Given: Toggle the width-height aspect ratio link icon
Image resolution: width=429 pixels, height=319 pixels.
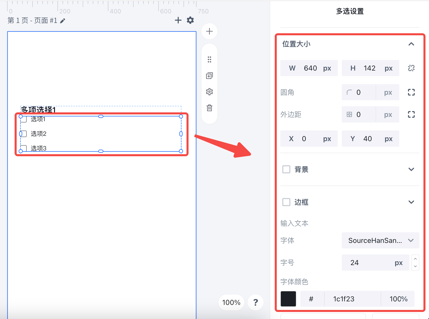Looking at the screenshot, I should coord(411,68).
